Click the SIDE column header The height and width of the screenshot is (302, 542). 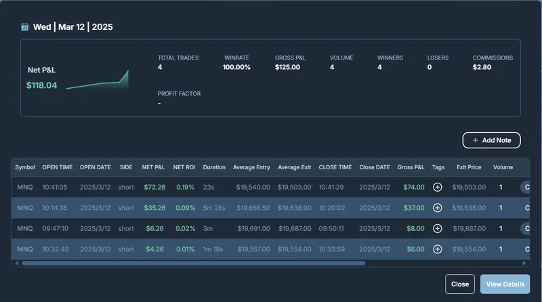pos(126,167)
